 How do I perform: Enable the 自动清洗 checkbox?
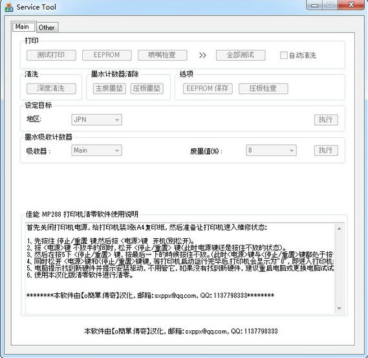(283, 56)
